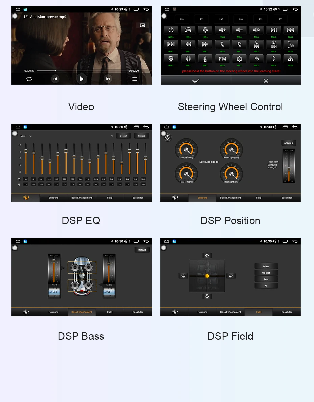Toggle repeat mode in video player

click(29, 79)
